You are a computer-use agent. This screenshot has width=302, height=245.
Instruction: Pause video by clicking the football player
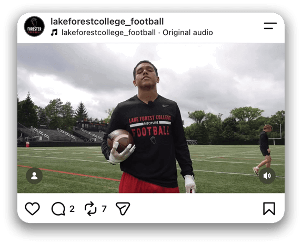click(148, 127)
